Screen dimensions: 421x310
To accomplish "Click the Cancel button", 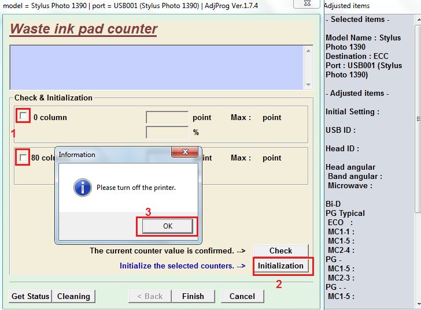I will 242,296.
